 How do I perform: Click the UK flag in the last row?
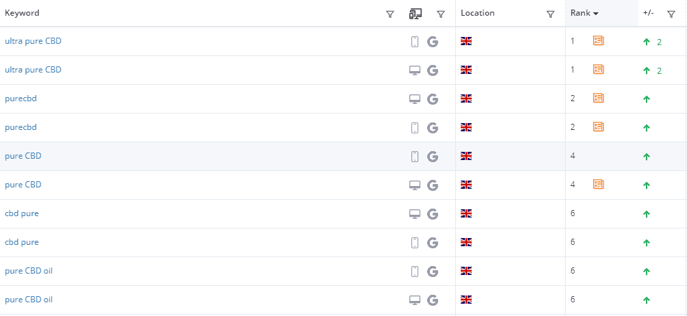[466, 300]
